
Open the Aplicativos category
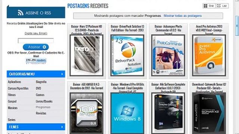pos(14,82)
